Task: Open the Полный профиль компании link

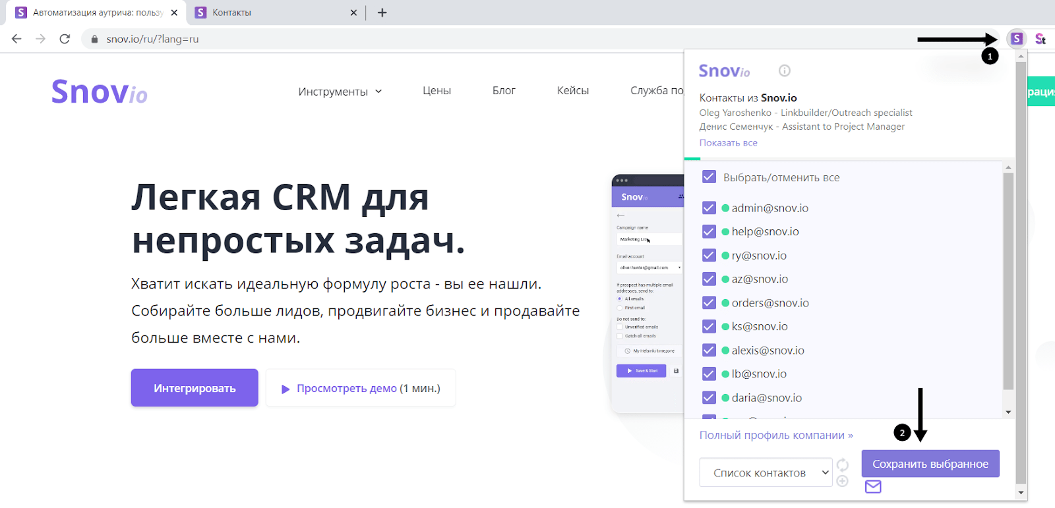Action: coord(775,436)
